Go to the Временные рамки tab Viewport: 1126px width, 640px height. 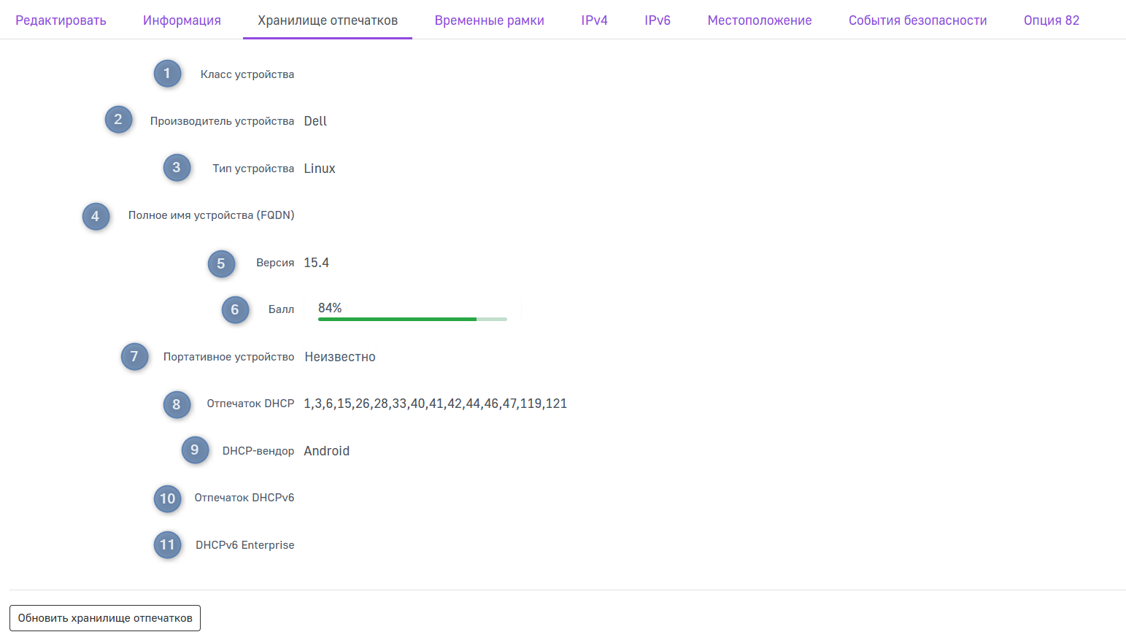[x=489, y=20]
